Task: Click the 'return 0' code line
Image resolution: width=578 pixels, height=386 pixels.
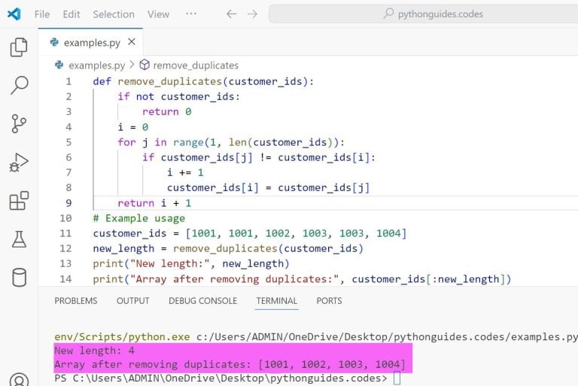Action: (166, 111)
